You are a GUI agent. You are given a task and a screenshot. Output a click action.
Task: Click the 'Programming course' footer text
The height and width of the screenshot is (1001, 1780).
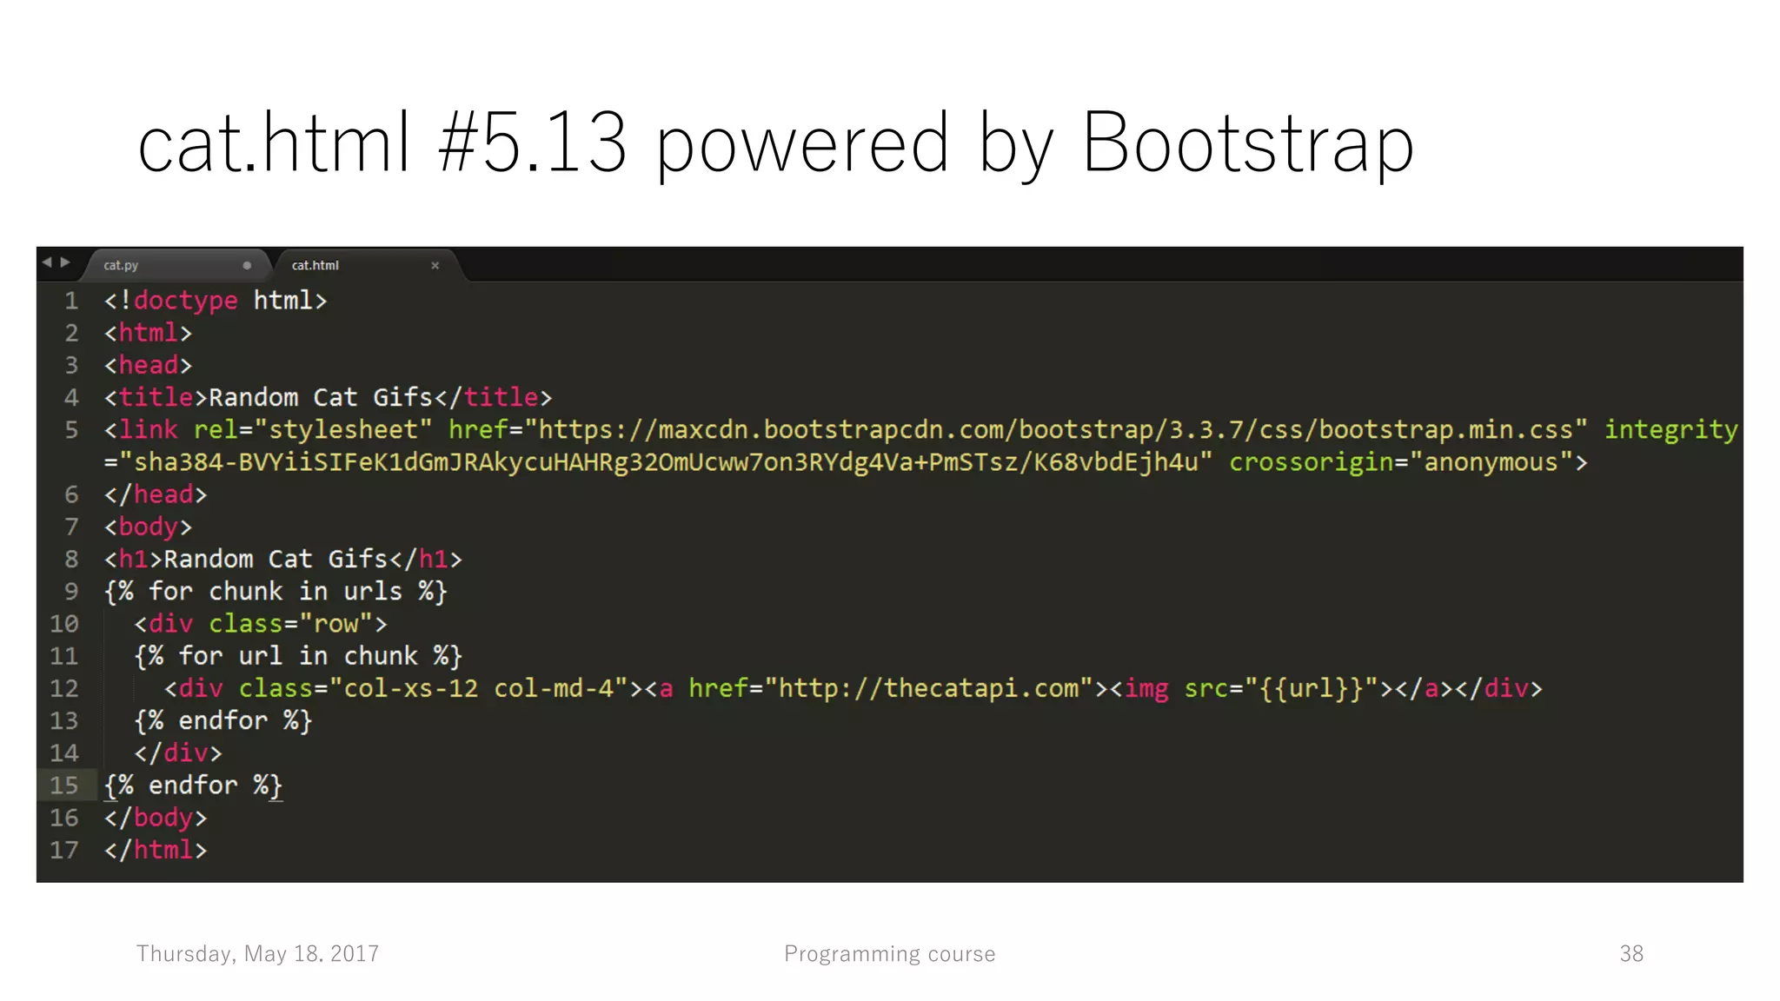[890, 954]
